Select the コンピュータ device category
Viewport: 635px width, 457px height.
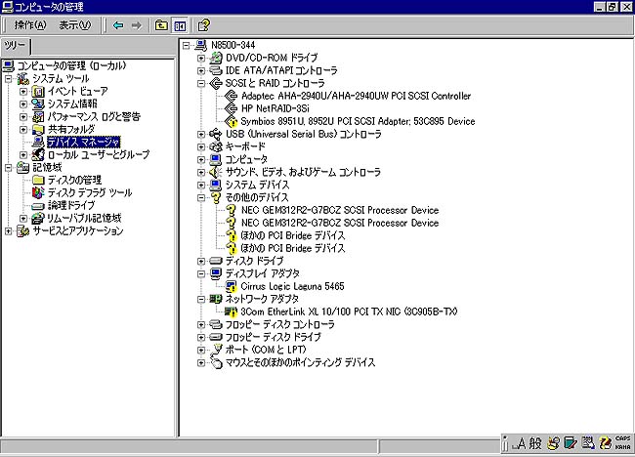tap(246, 159)
